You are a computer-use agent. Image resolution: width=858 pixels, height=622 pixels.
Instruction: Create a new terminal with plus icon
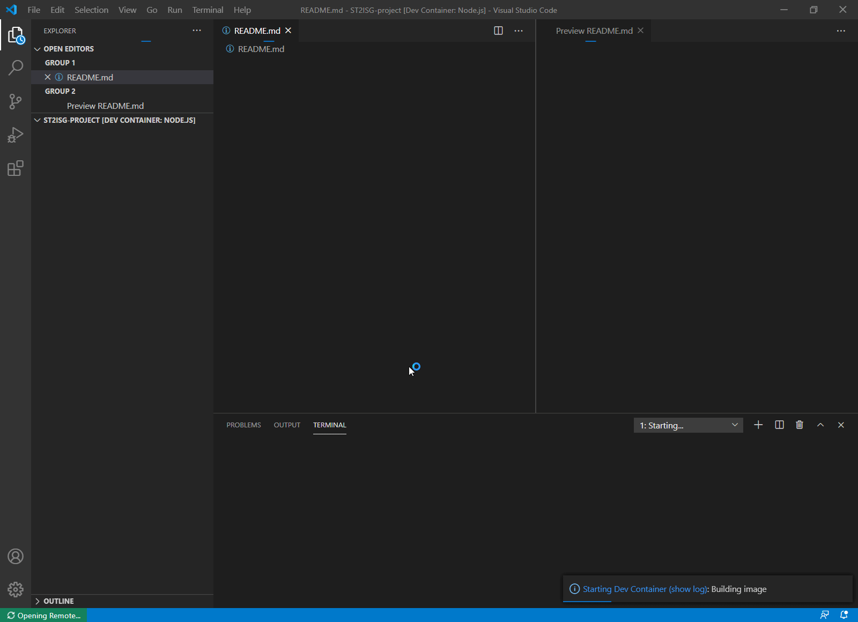(758, 425)
